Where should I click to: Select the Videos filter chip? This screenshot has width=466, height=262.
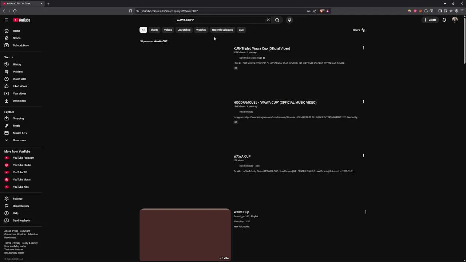[168, 30]
